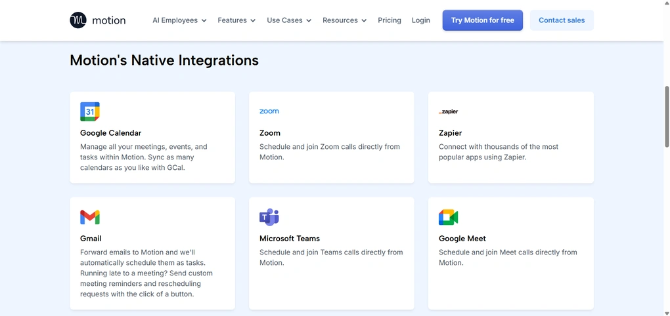This screenshot has width=670, height=316.
Task: Select the Microsoft Teams card title
Action: coord(290,239)
